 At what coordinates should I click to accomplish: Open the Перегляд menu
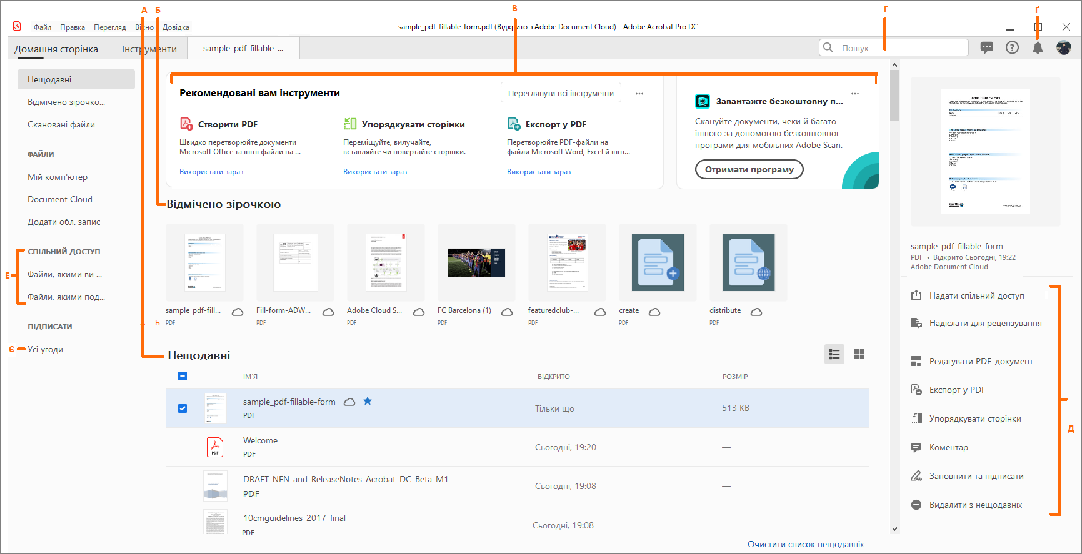(110, 27)
